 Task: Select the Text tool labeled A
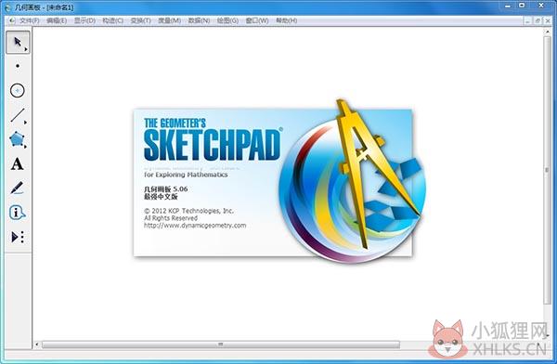17,164
